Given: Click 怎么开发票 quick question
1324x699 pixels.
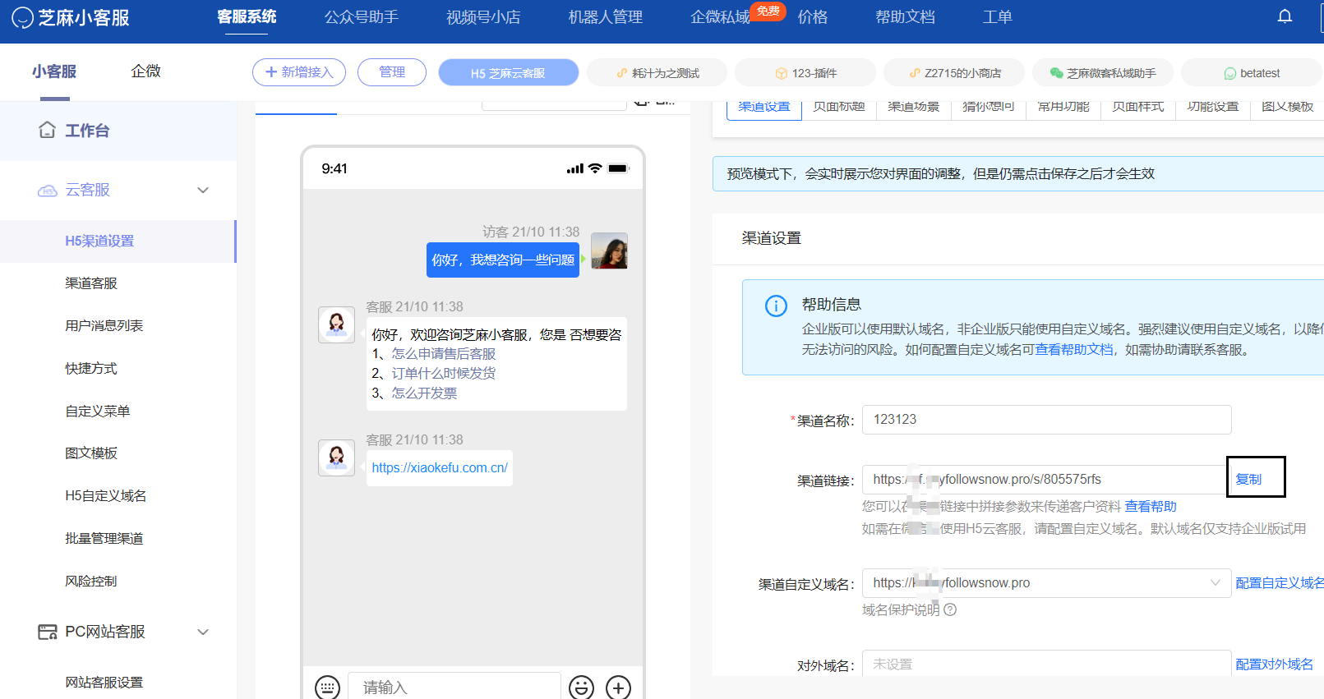Looking at the screenshot, I should (424, 393).
